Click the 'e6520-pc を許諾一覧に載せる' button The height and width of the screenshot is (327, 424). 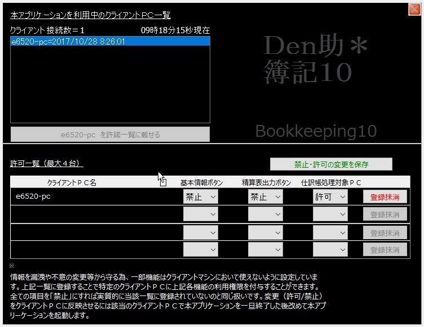click(x=110, y=135)
